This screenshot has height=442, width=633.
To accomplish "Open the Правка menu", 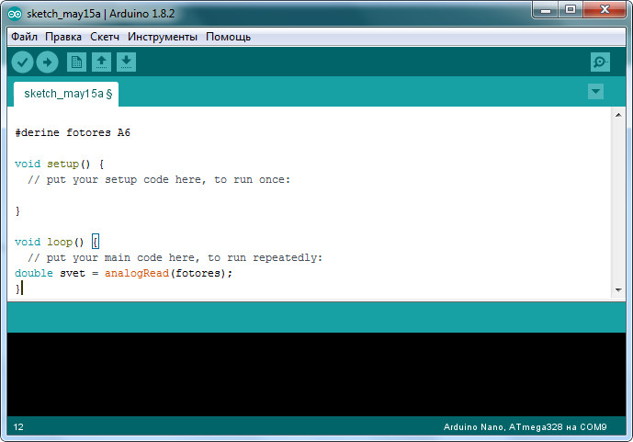I will tap(63, 37).
